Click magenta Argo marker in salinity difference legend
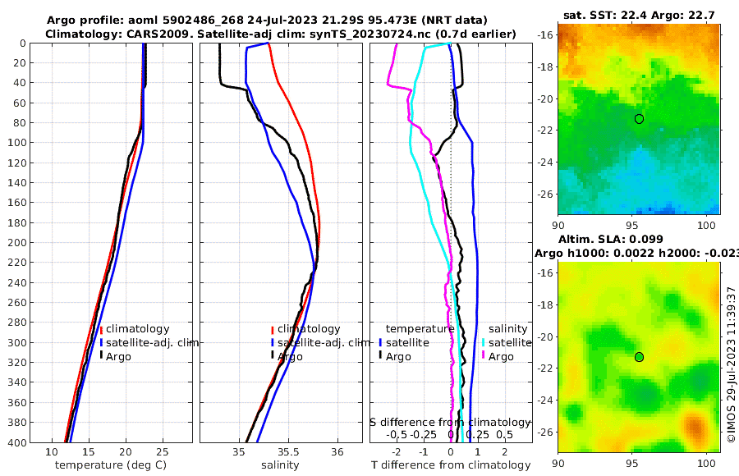739x476 pixels. (483, 355)
